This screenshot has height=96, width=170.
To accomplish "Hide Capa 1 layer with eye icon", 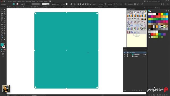I will [x=124, y=53].
